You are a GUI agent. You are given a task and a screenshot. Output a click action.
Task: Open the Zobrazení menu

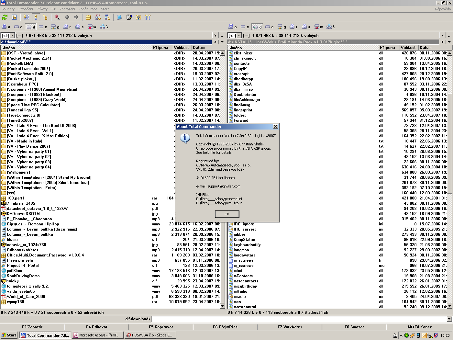click(x=67, y=9)
